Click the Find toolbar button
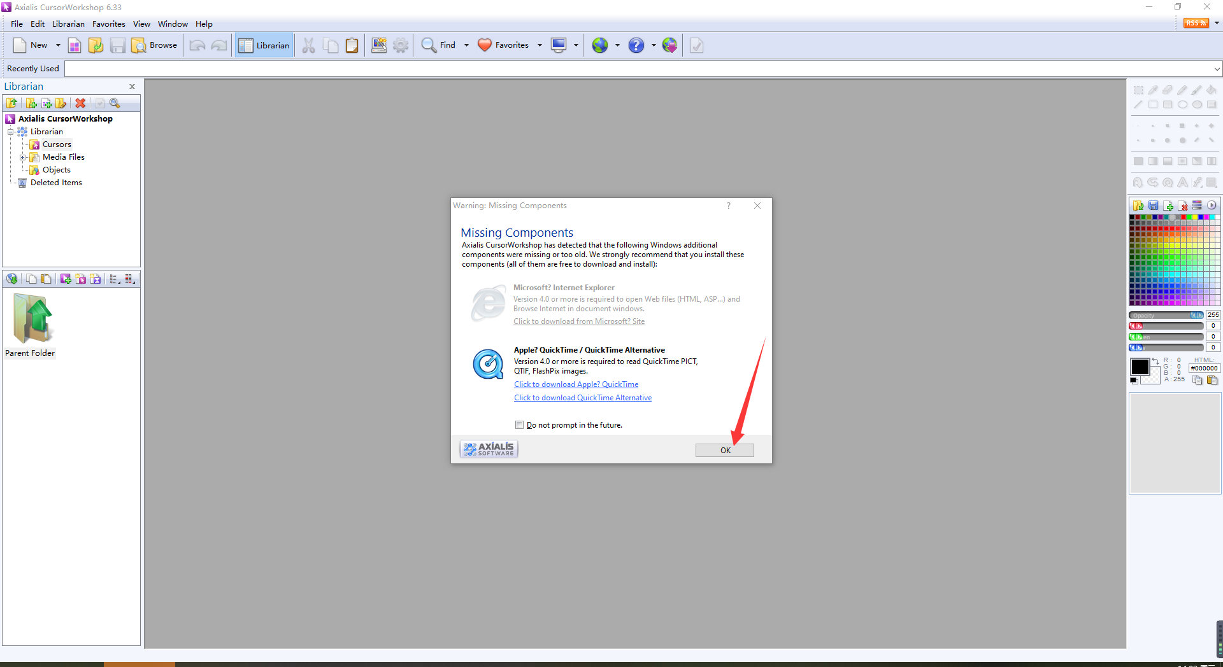1223x667 pixels. (x=439, y=45)
